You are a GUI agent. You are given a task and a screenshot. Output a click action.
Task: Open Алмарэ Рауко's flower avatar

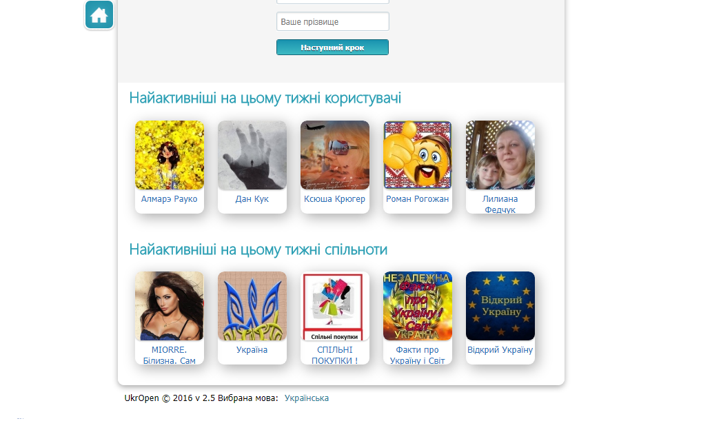pos(170,155)
